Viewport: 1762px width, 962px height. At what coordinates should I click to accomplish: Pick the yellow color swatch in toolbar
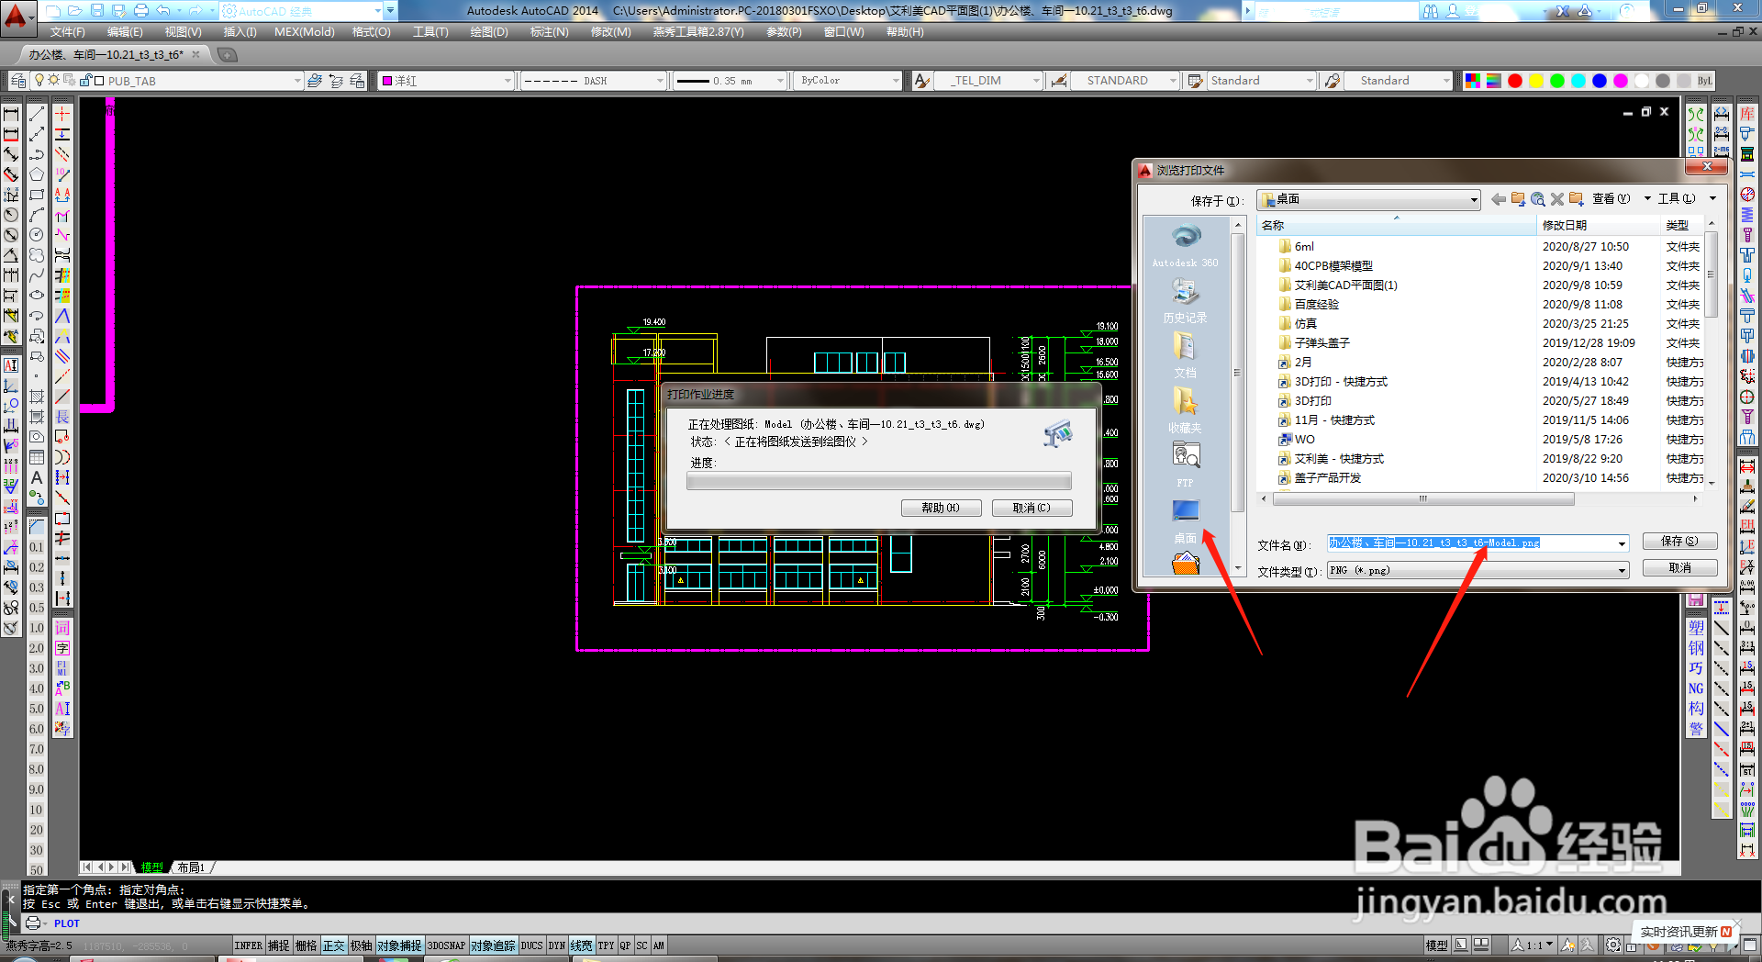point(1536,81)
